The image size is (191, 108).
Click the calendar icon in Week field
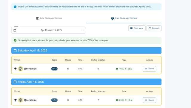coord(15,30)
